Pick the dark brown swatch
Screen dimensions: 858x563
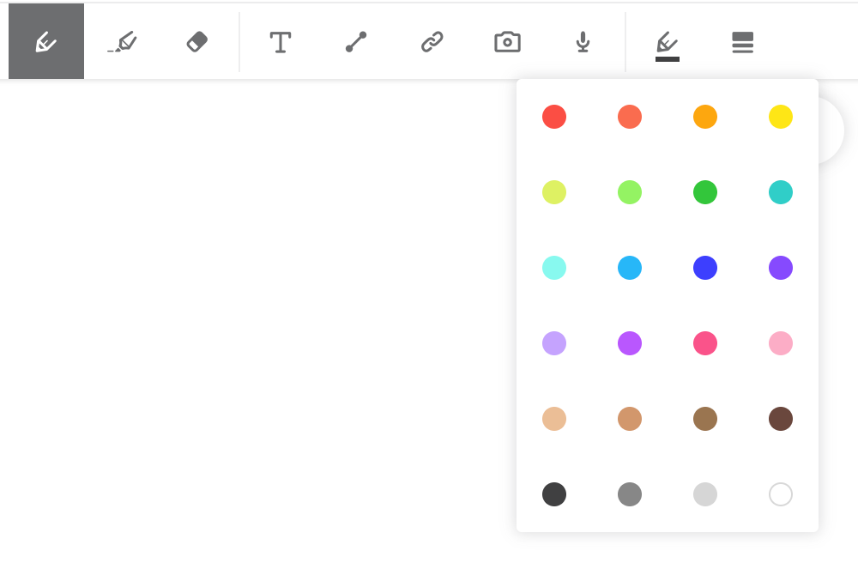pyautogui.click(x=781, y=419)
